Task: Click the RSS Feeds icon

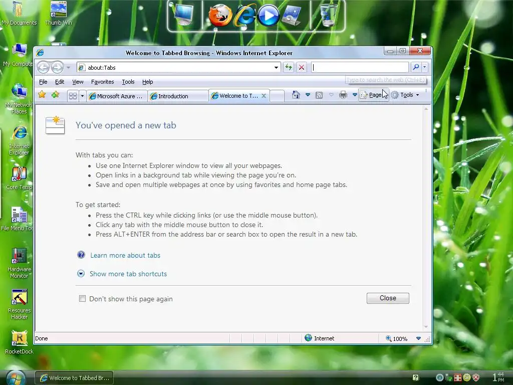Action: coord(319,95)
